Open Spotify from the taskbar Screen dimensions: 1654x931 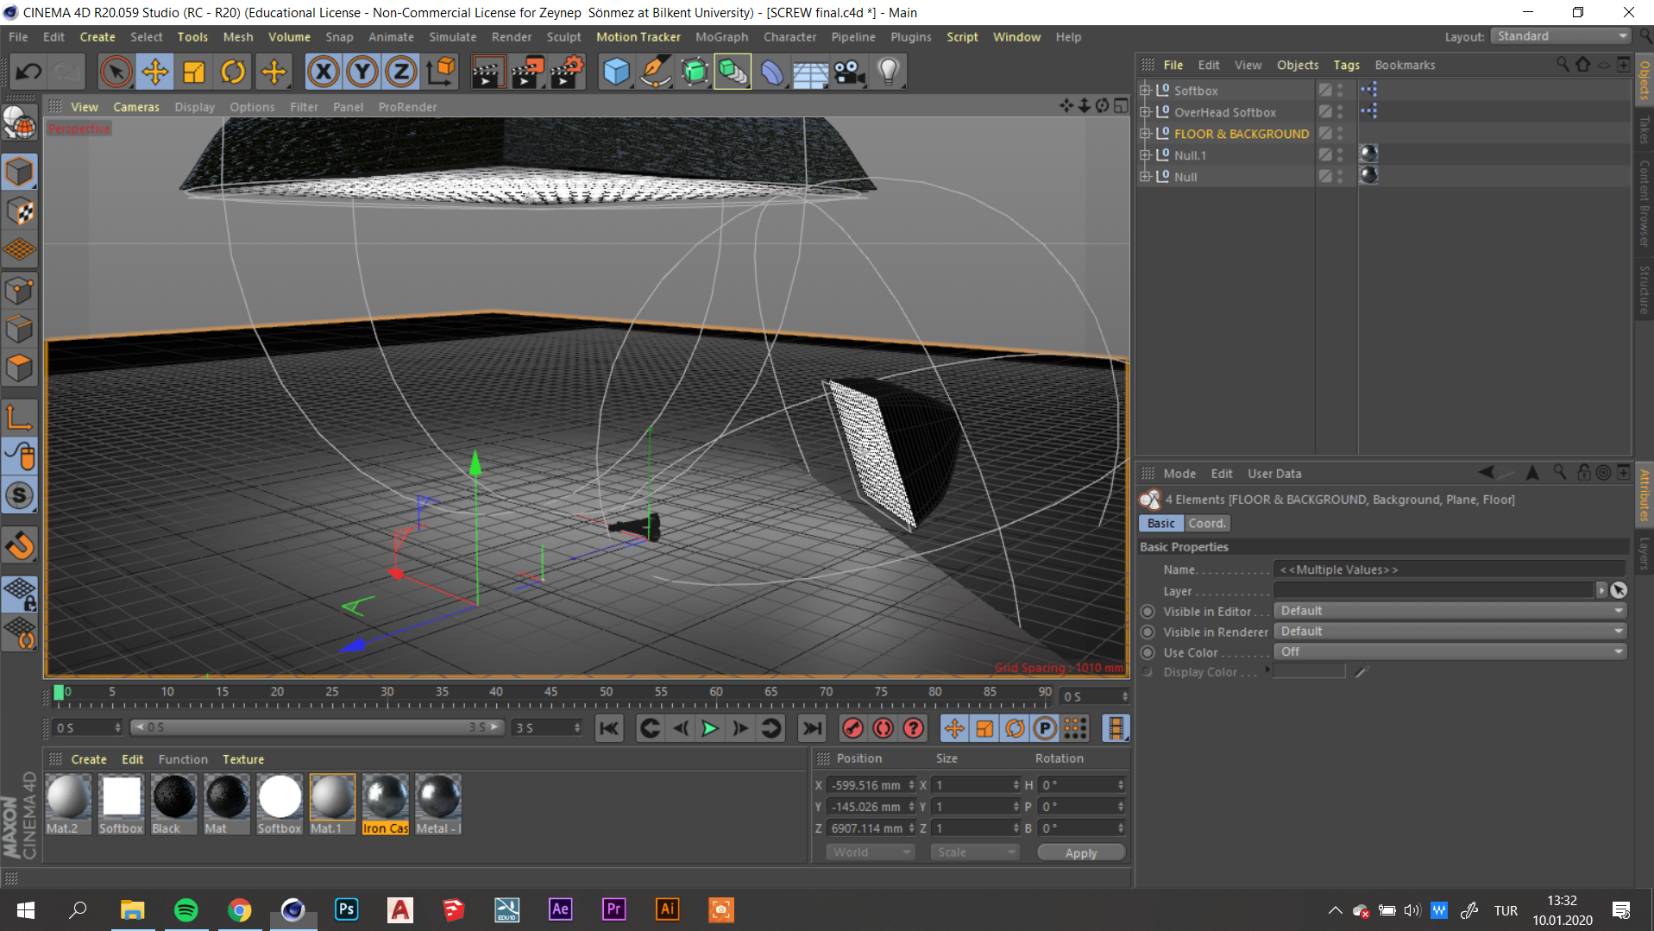[186, 909]
